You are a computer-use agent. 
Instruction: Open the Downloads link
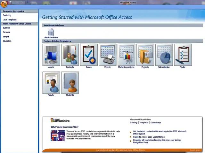[x=156, y=122]
